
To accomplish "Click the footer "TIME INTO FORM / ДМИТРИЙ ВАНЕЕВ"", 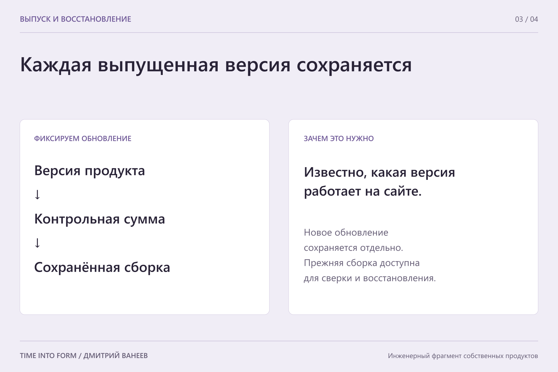I will [x=84, y=356].
